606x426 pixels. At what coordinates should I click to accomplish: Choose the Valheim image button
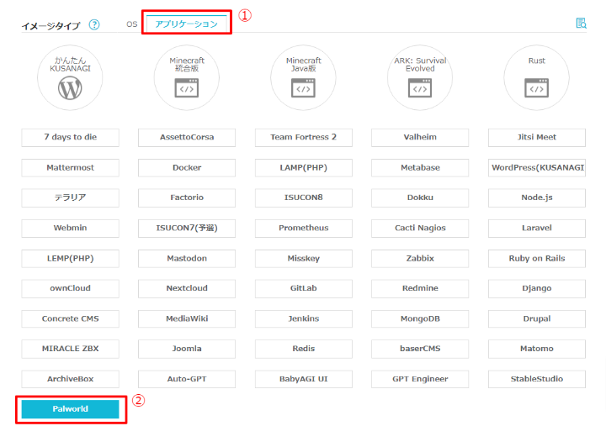coord(420,137)
